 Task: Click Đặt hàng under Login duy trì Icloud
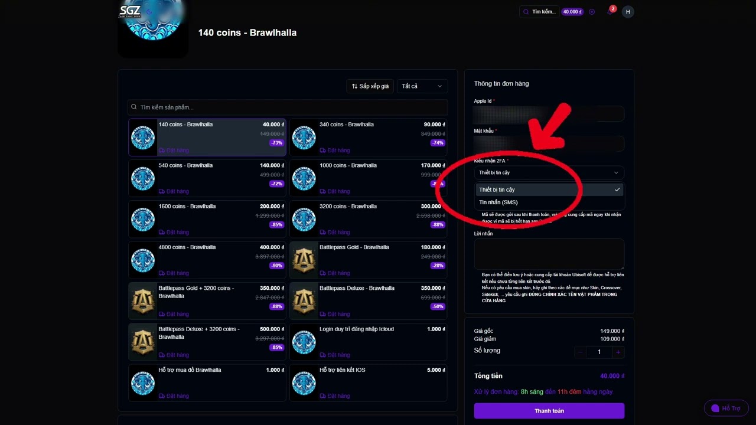click(335, 355)
